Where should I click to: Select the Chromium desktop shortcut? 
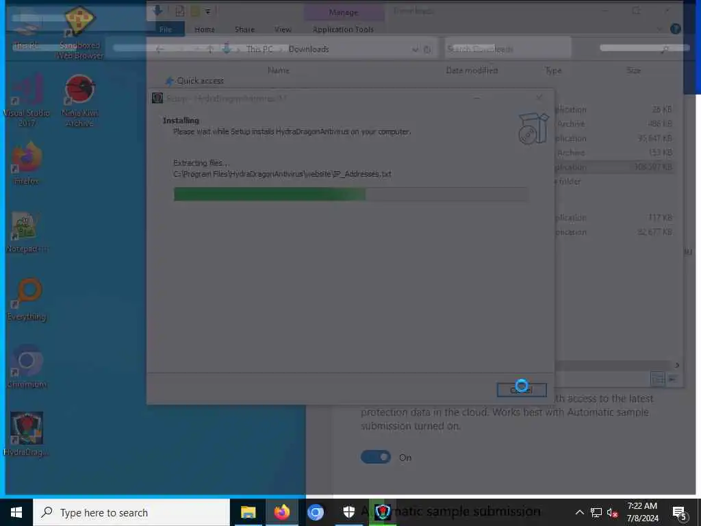pyautogui.click(x=27, y=367)
